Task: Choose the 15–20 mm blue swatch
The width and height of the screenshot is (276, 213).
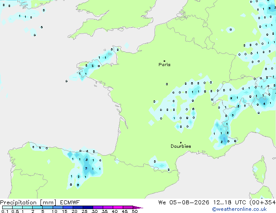Action: (x=67, y=207)
